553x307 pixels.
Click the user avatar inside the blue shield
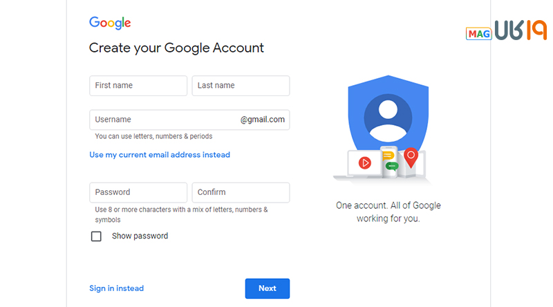[x=387, y=115]
